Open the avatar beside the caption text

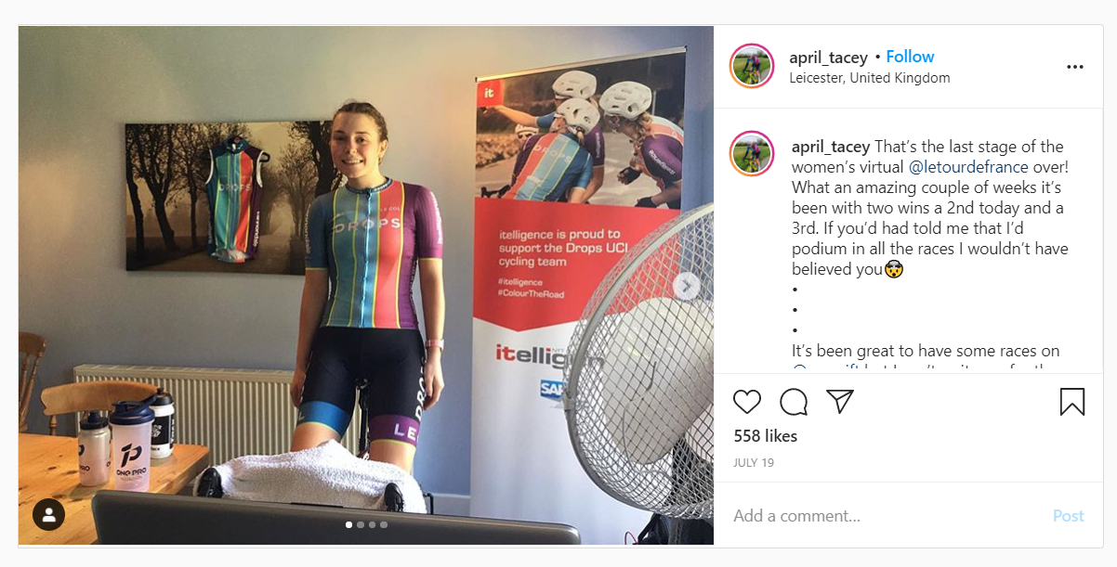coord(753,153)
